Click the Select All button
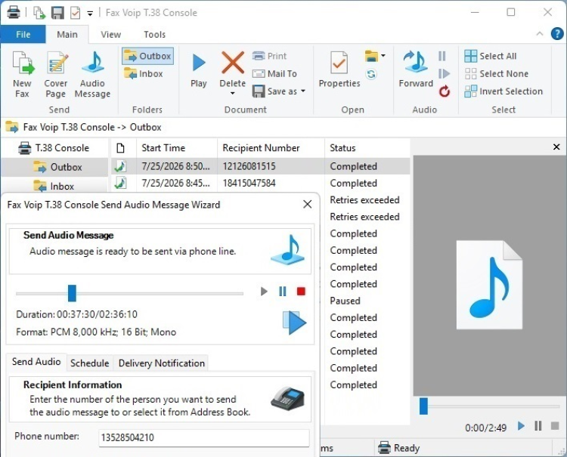 pos(491,56)
